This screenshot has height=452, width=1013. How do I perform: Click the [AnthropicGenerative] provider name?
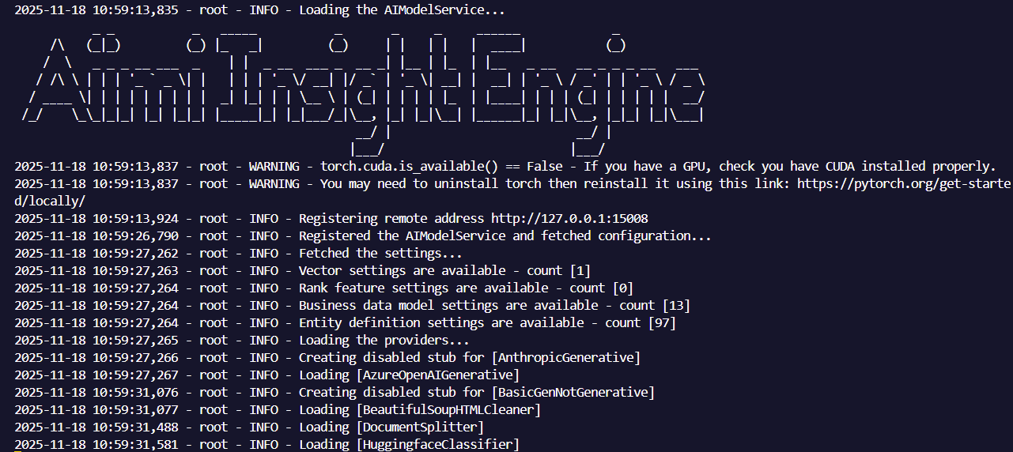pyautogui.click(x=566, y=357)
